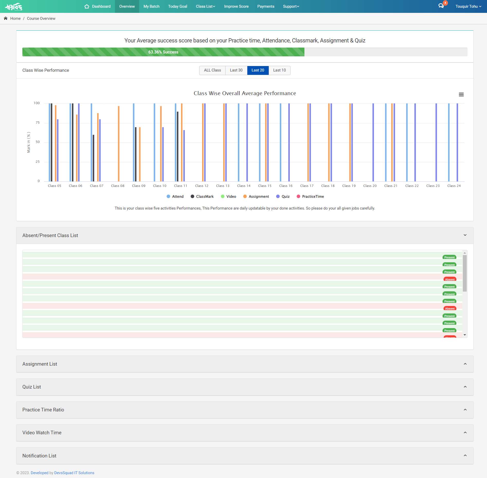
Task: Expand the Support dropdown menu
Action: [291, 6]
